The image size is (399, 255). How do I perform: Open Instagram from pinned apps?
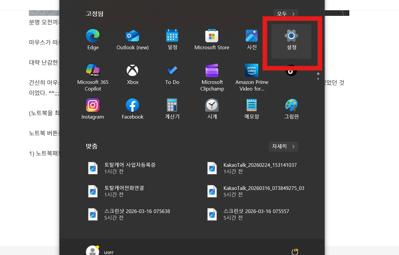click(93, 110)
